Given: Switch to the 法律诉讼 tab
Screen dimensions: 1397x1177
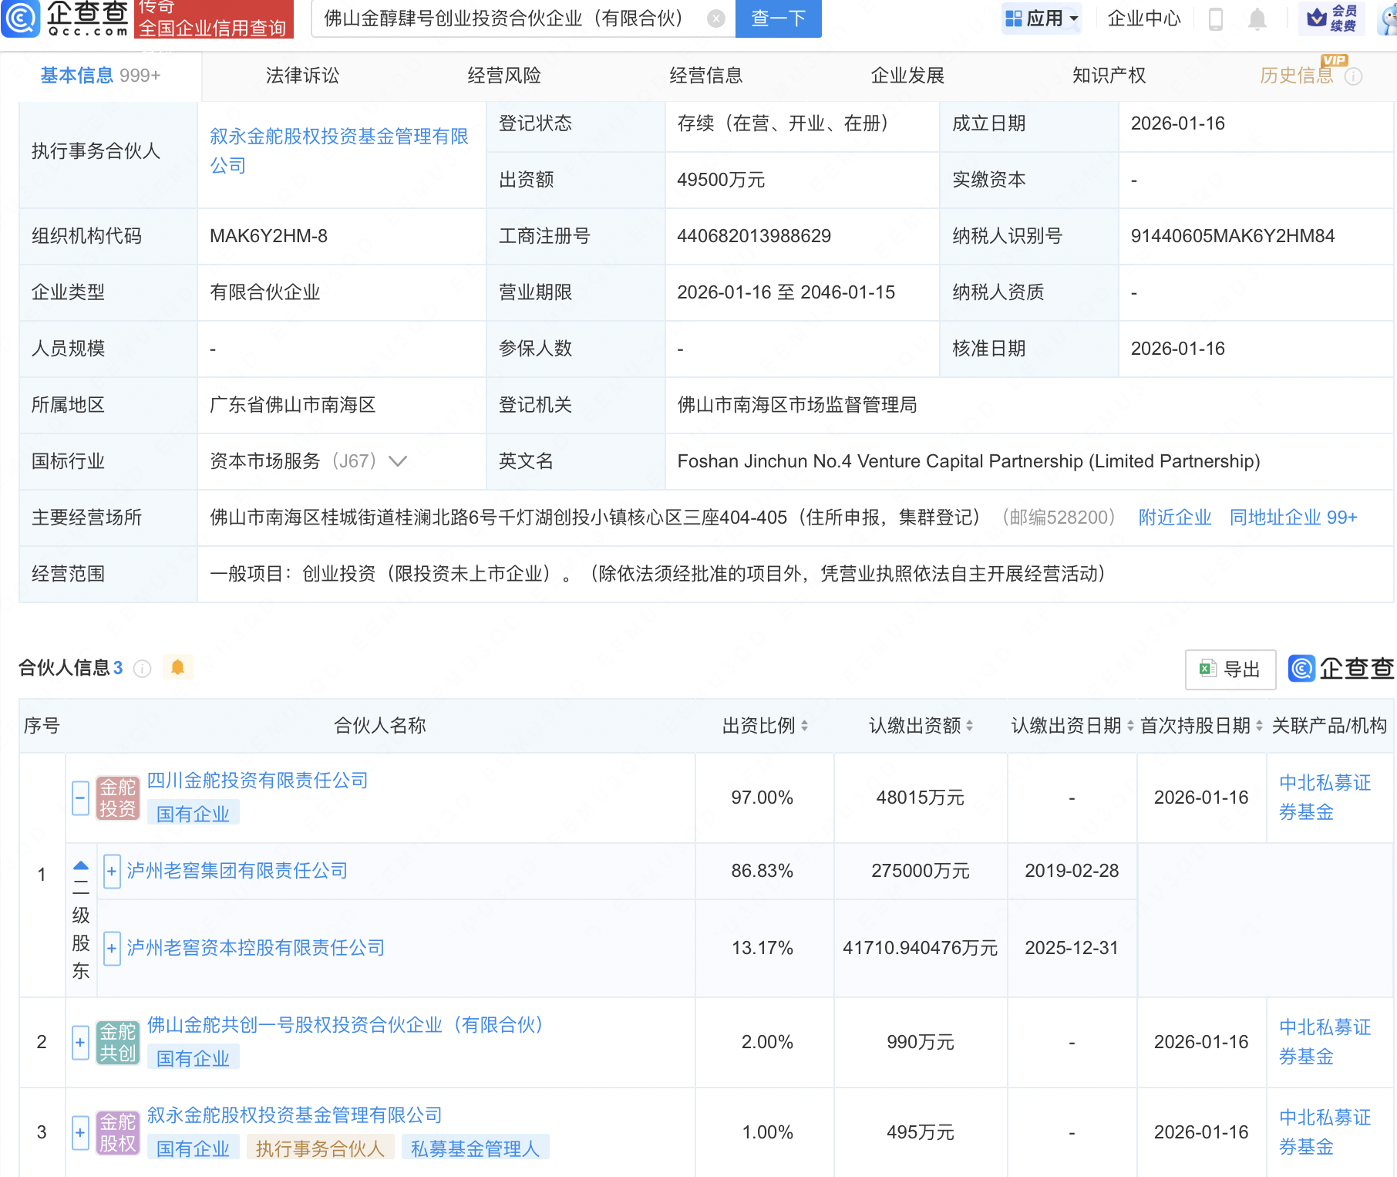Looking at the screenshot, I should [302, 76].
